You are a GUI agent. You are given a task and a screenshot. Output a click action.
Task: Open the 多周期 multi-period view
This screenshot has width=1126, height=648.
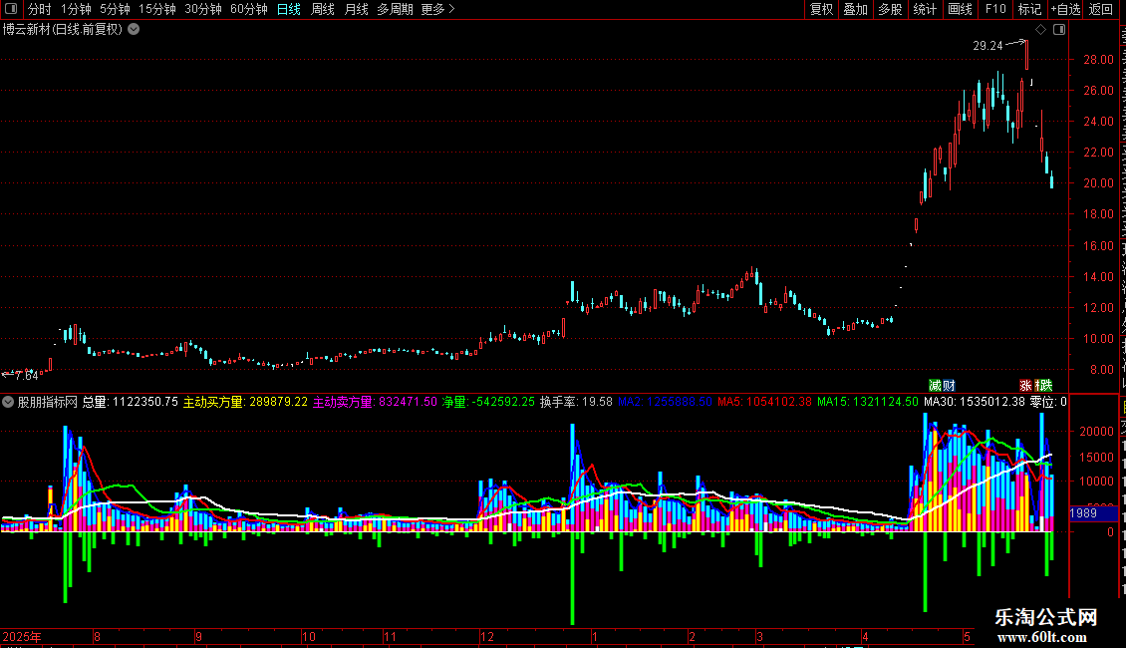[395, 9]
